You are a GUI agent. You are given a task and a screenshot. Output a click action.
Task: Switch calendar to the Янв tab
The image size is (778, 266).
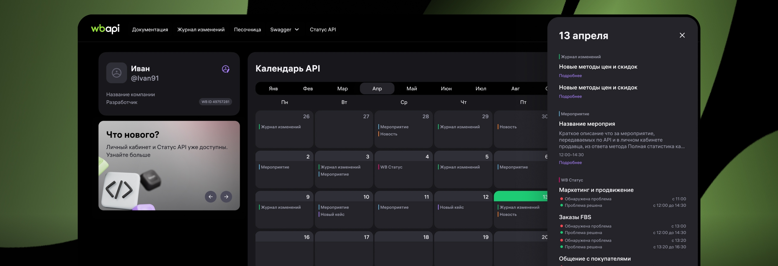[273, 89]
